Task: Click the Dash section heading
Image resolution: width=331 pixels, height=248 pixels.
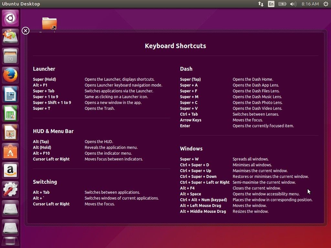Action: coord(186,69)
